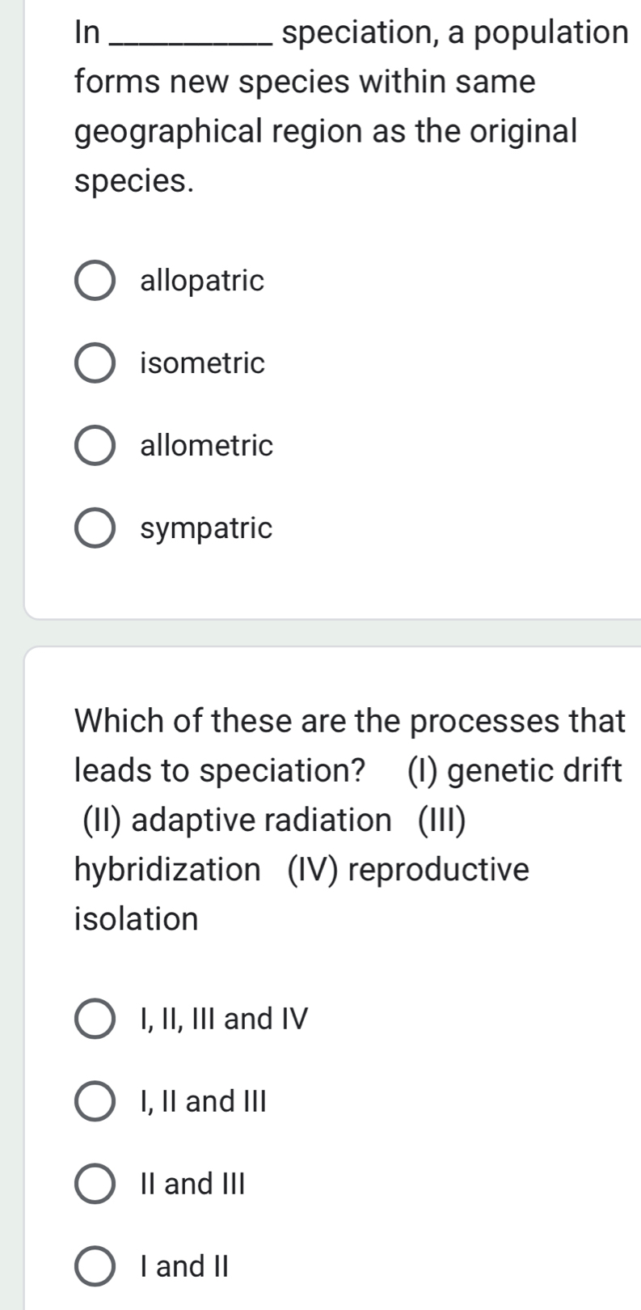The height and width of the screenshot is (1310, 641).
Task: Select the allometric radio button
Action: [x=95, y=446]
